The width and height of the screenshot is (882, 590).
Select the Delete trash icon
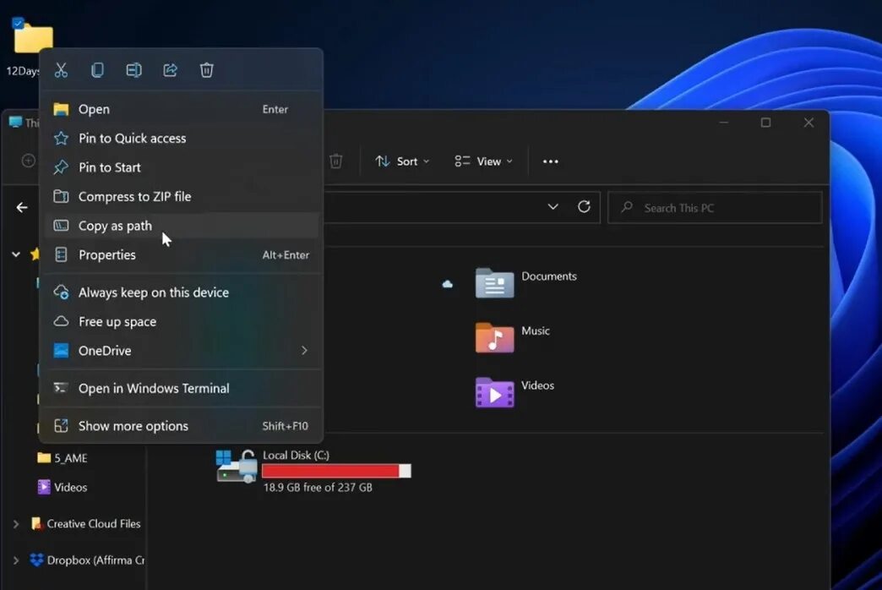pyautogui.click(x=206, y=69)
